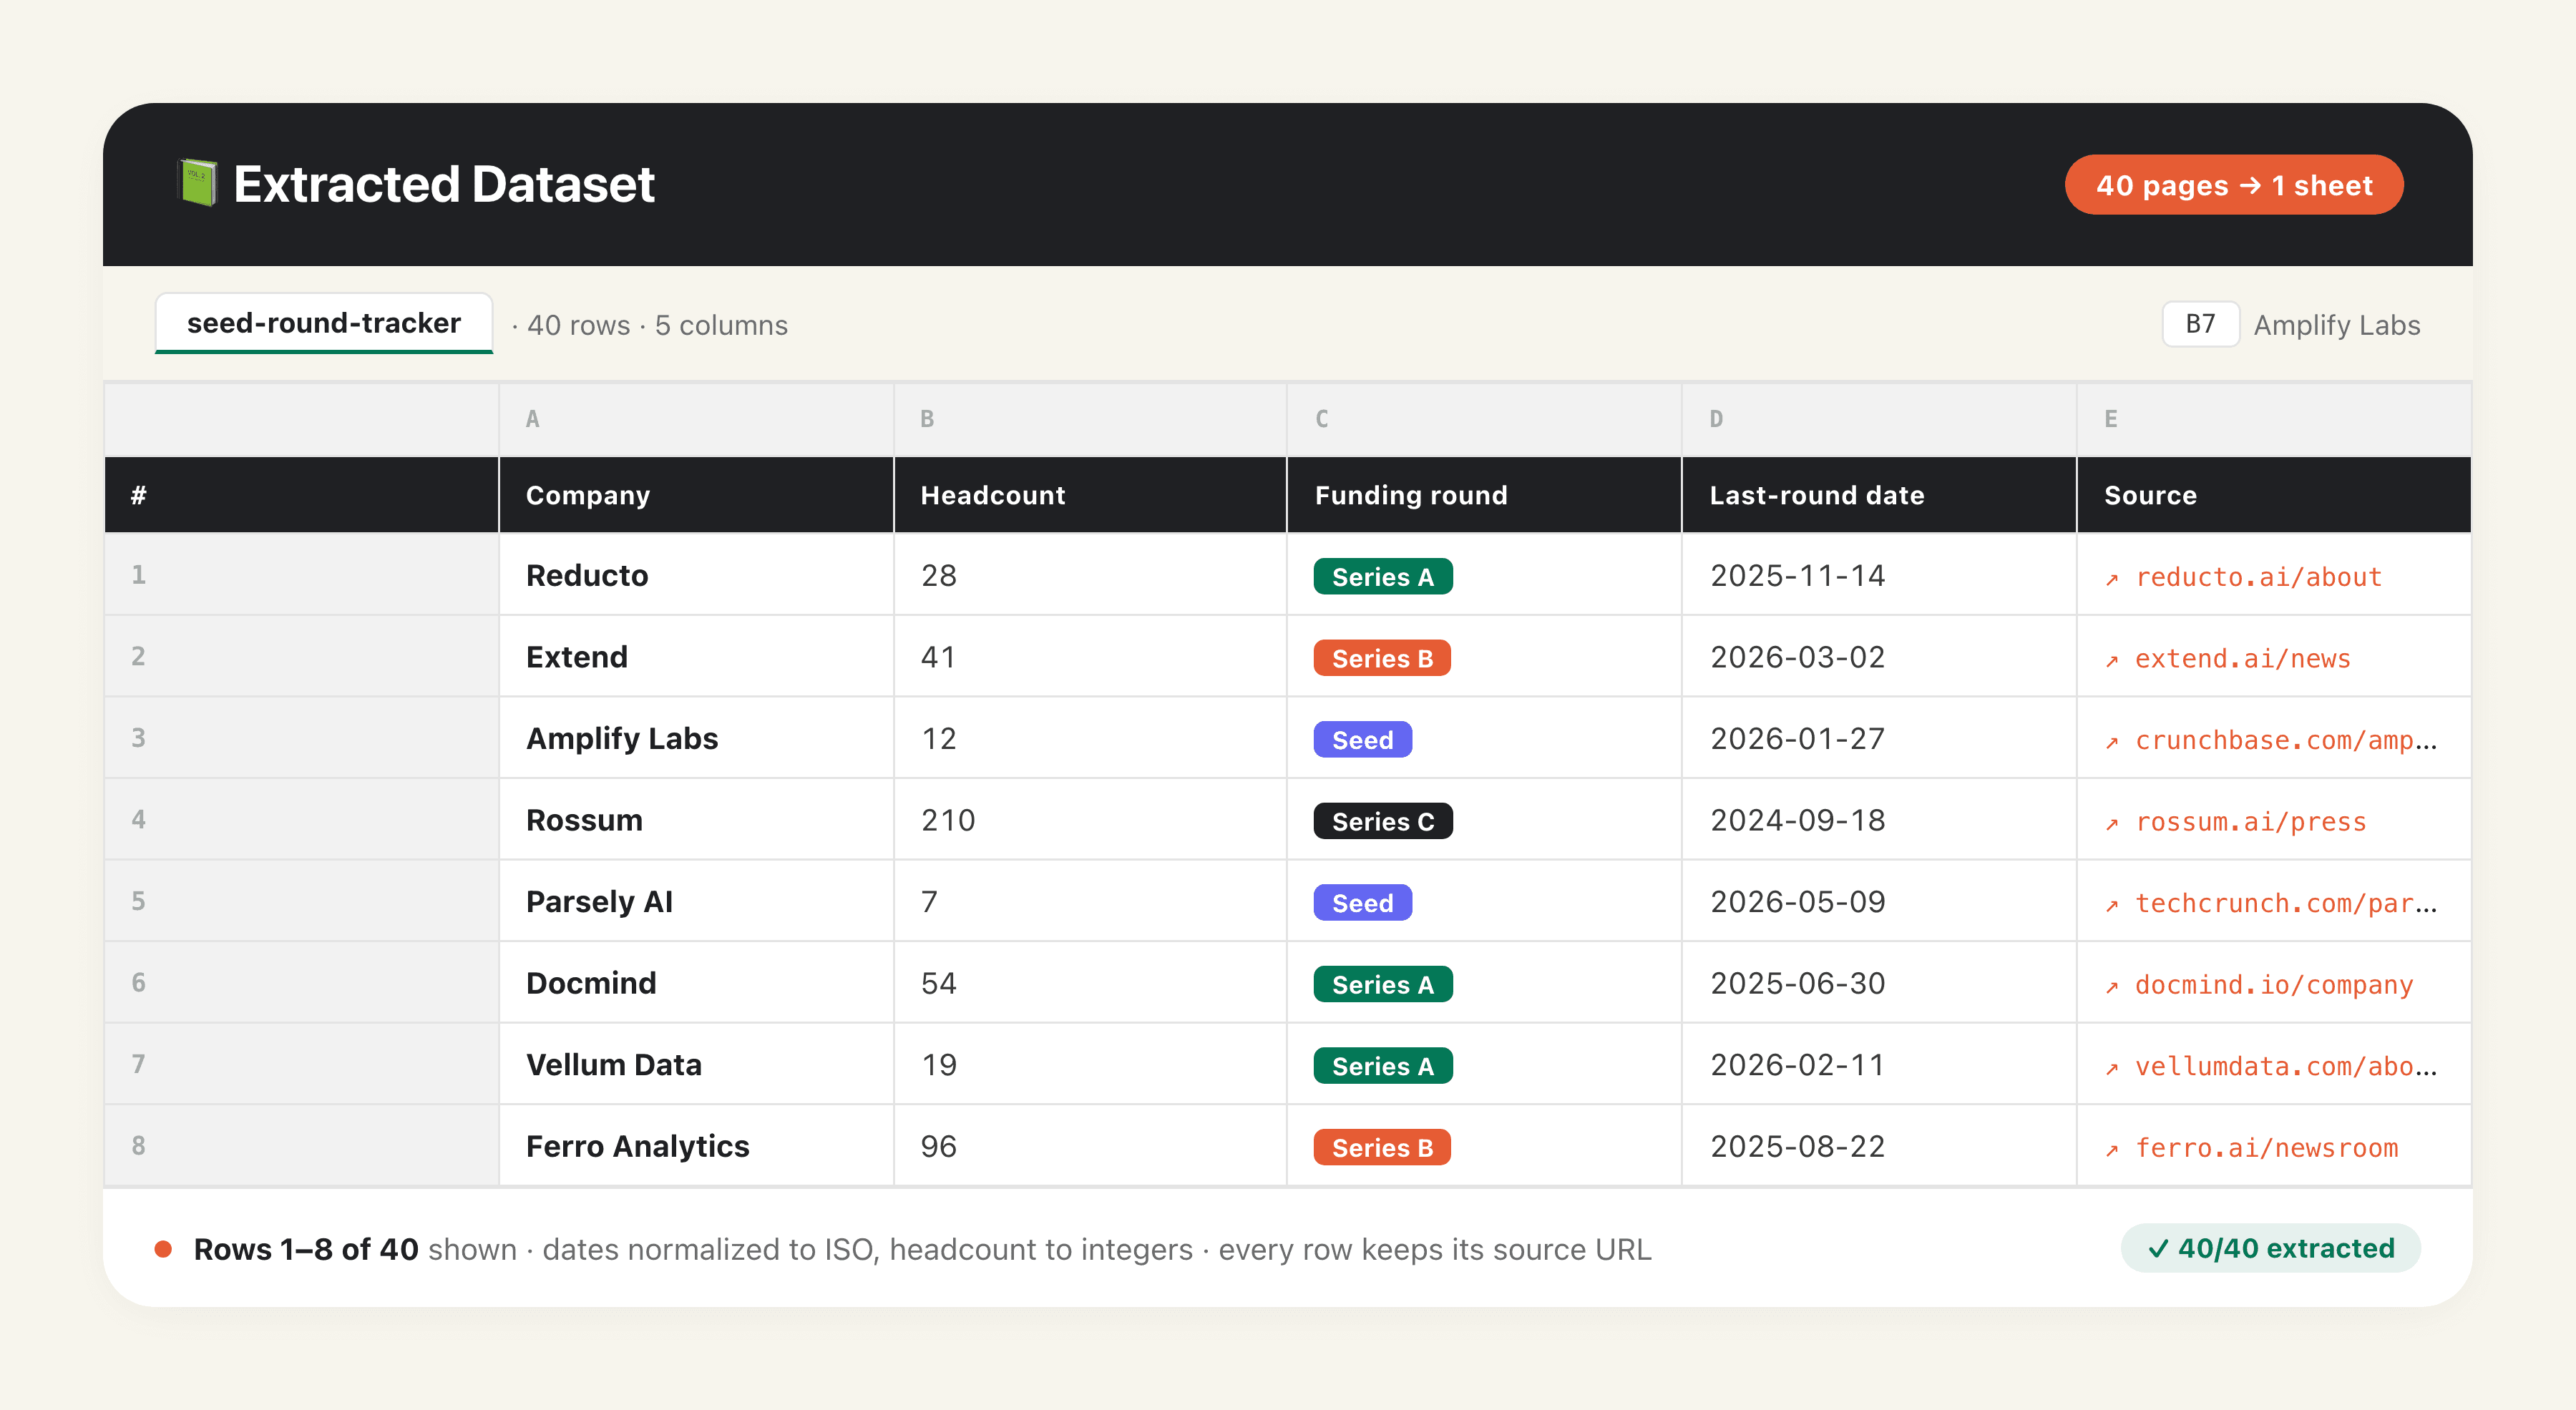Select column B header
The height and width of the screenshot is (1410, 2576).
(x=1090, y=419)
